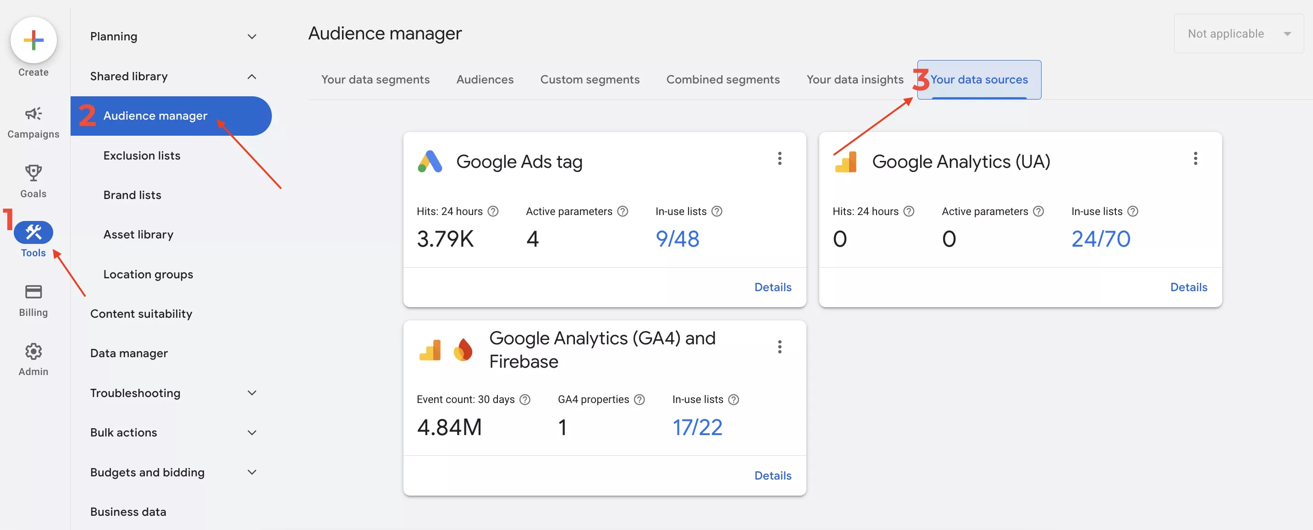
Task: Select Your data sources tab
Action: tap(979, 79)
